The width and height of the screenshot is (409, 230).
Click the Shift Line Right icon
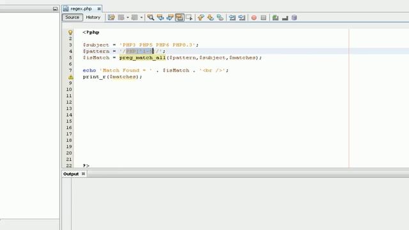coord(242,17)
